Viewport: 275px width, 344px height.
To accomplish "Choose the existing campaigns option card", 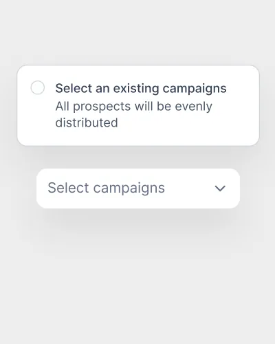I will 138,105.
